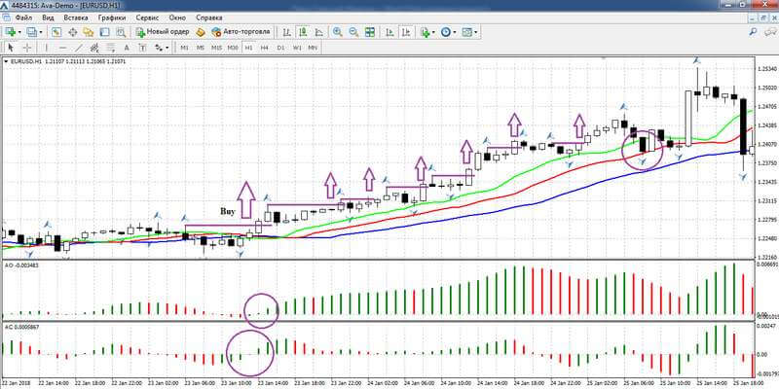Image resolution: width=779 pixels, height=389 pixels.
Task: Show the Market Watch panel
Action: [x=56, y=32]
